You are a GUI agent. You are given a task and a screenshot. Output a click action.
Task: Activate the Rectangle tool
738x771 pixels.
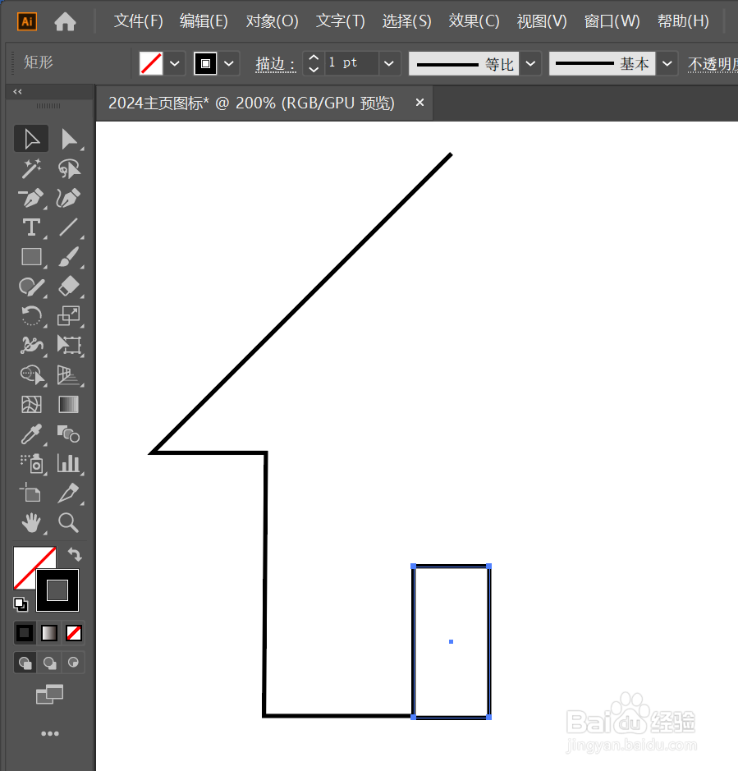click(x=30, y=257)
